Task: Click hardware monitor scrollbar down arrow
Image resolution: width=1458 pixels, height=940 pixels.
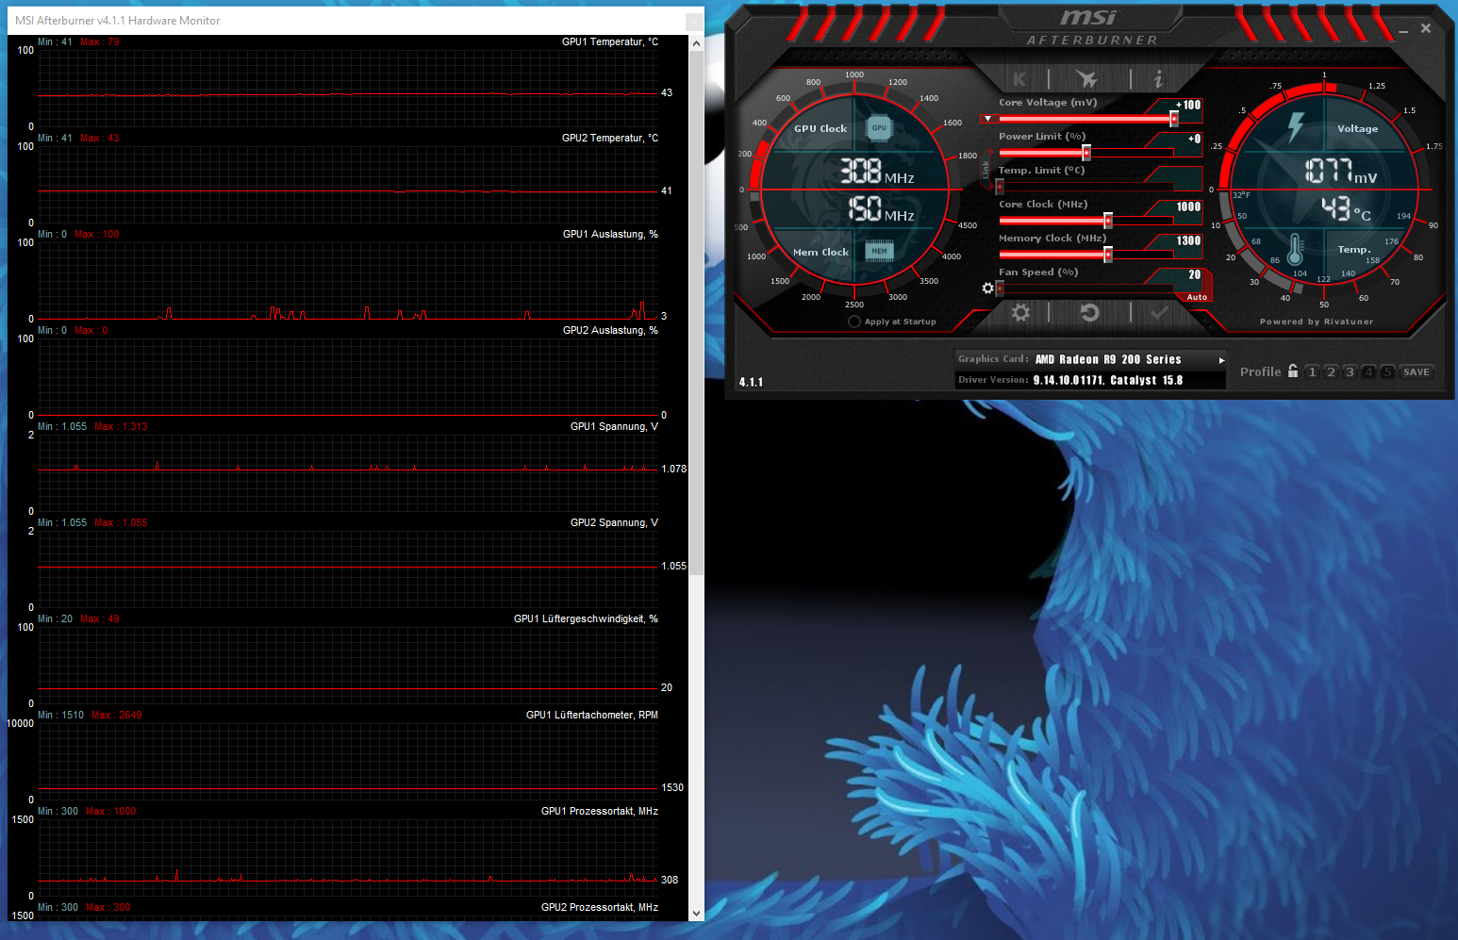Action: point(696,913)
